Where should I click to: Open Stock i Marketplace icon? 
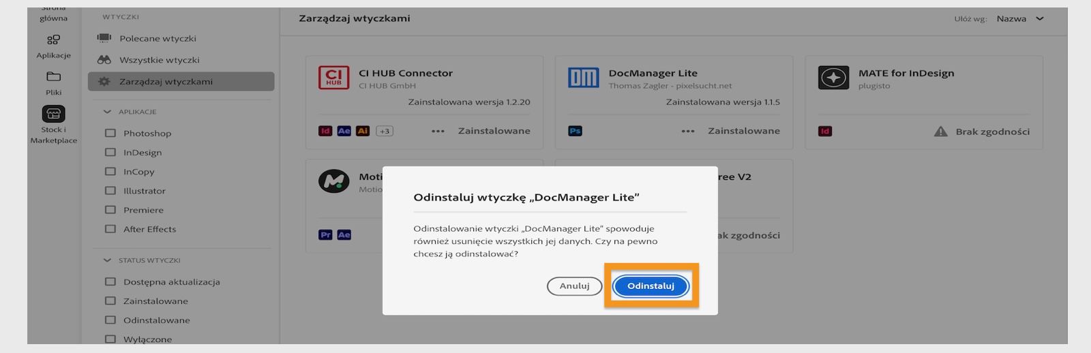(53, 114)
